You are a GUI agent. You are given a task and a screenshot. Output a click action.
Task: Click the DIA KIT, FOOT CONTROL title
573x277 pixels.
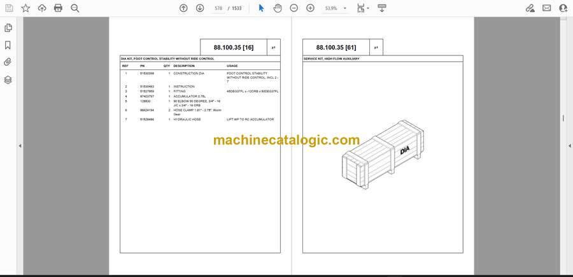click(167, 59)
